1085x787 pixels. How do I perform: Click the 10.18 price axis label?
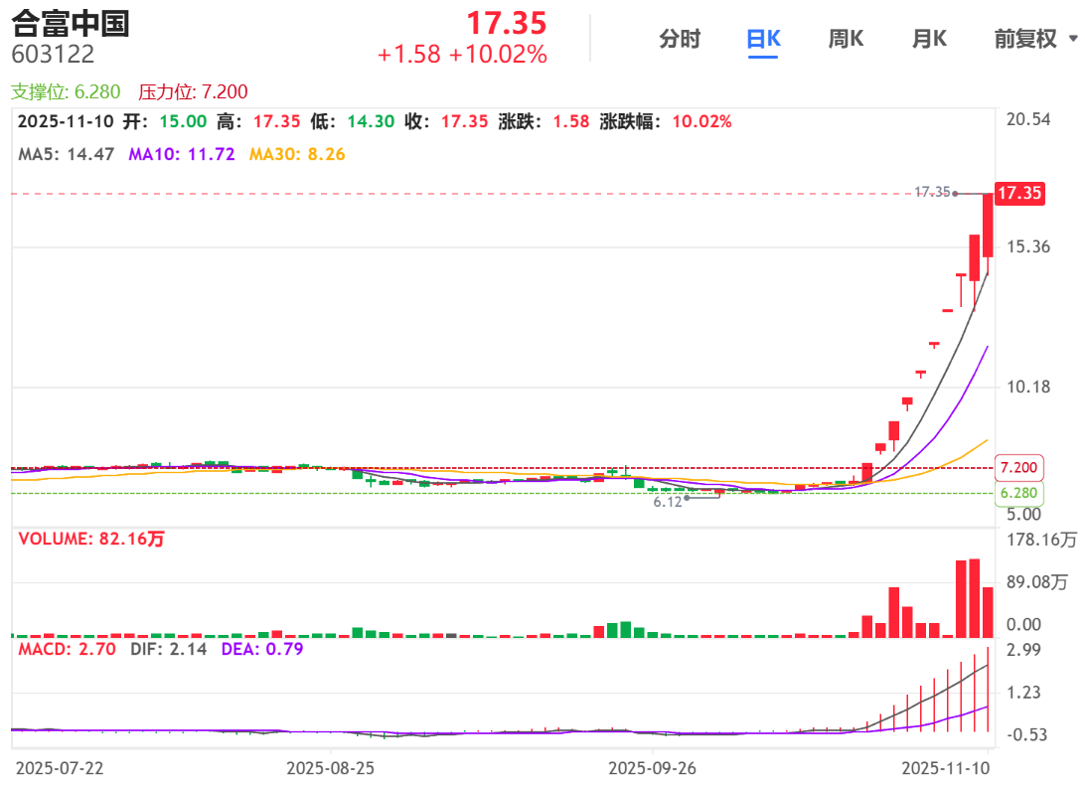(1028, 387)
